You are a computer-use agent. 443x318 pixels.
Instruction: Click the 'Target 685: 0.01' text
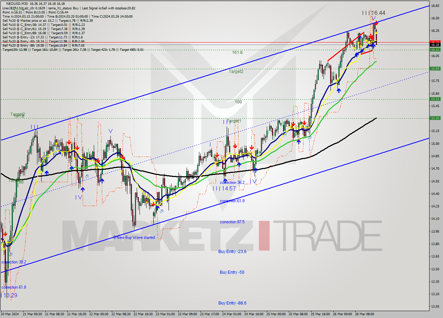point(131,50)
